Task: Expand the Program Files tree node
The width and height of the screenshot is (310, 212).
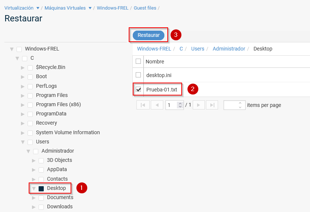Action: [23, 95]
